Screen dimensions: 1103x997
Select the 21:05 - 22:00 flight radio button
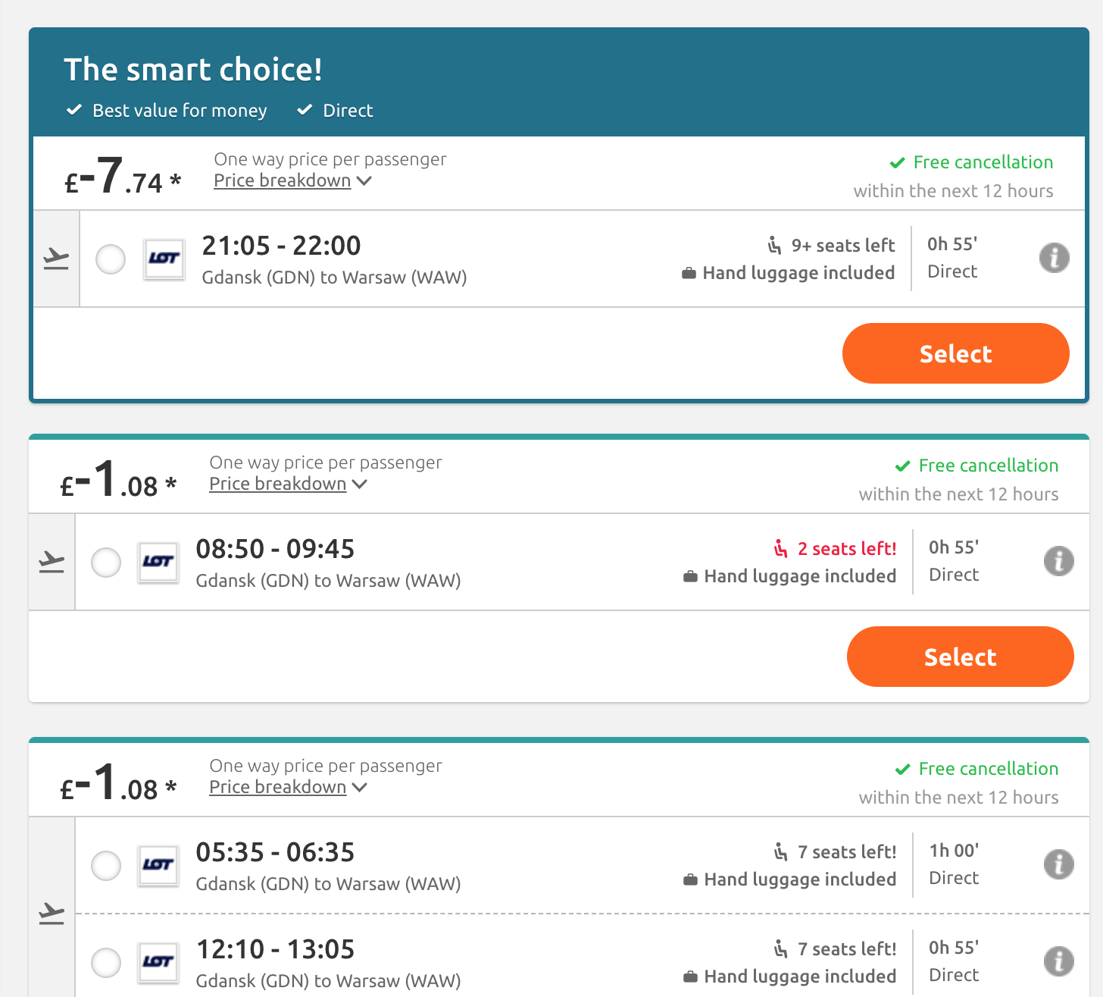click(x=111, y=259)
